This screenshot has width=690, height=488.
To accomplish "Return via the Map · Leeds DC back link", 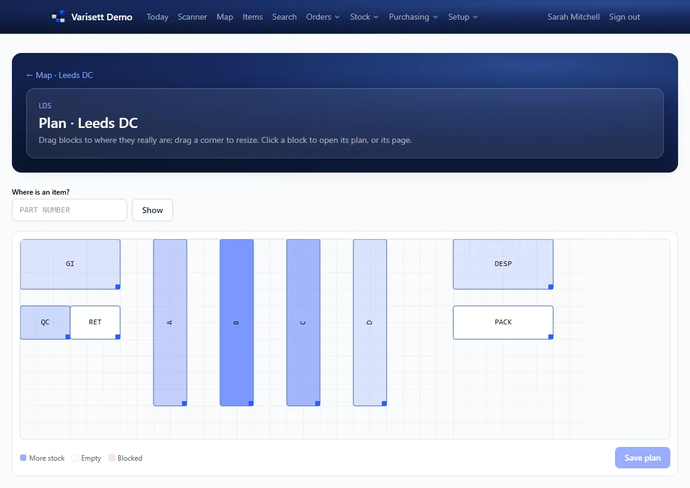I will click(59, 76).
